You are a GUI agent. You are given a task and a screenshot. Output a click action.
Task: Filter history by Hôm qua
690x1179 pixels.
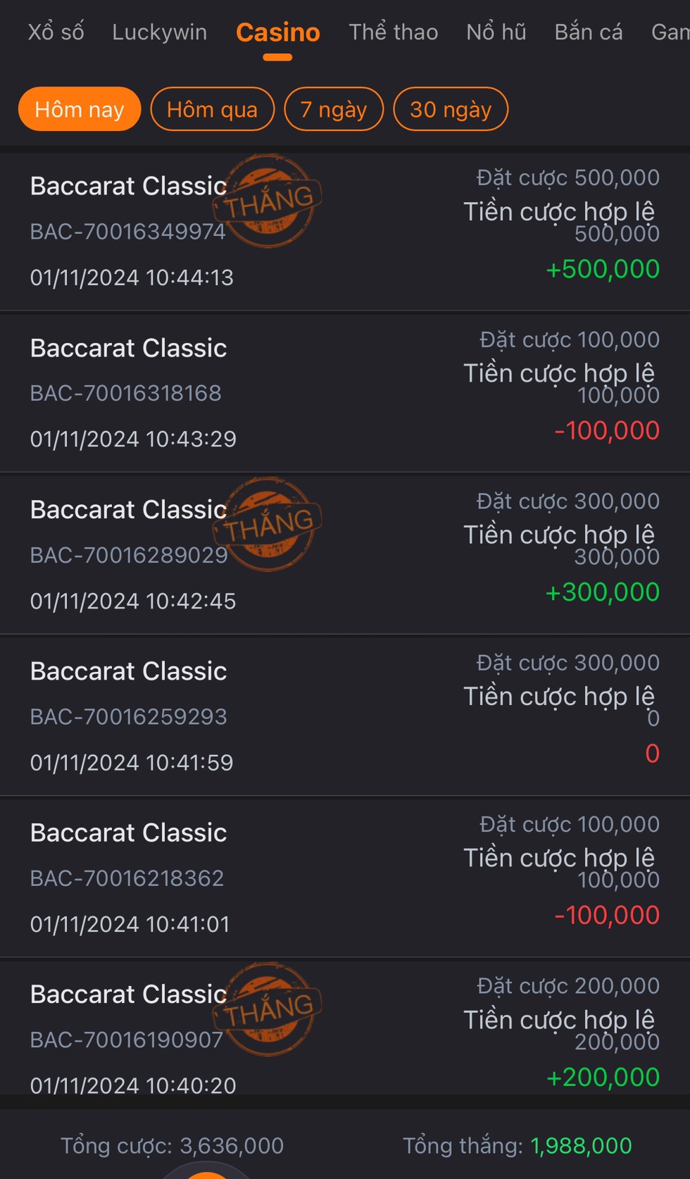[x=212, y=109]
